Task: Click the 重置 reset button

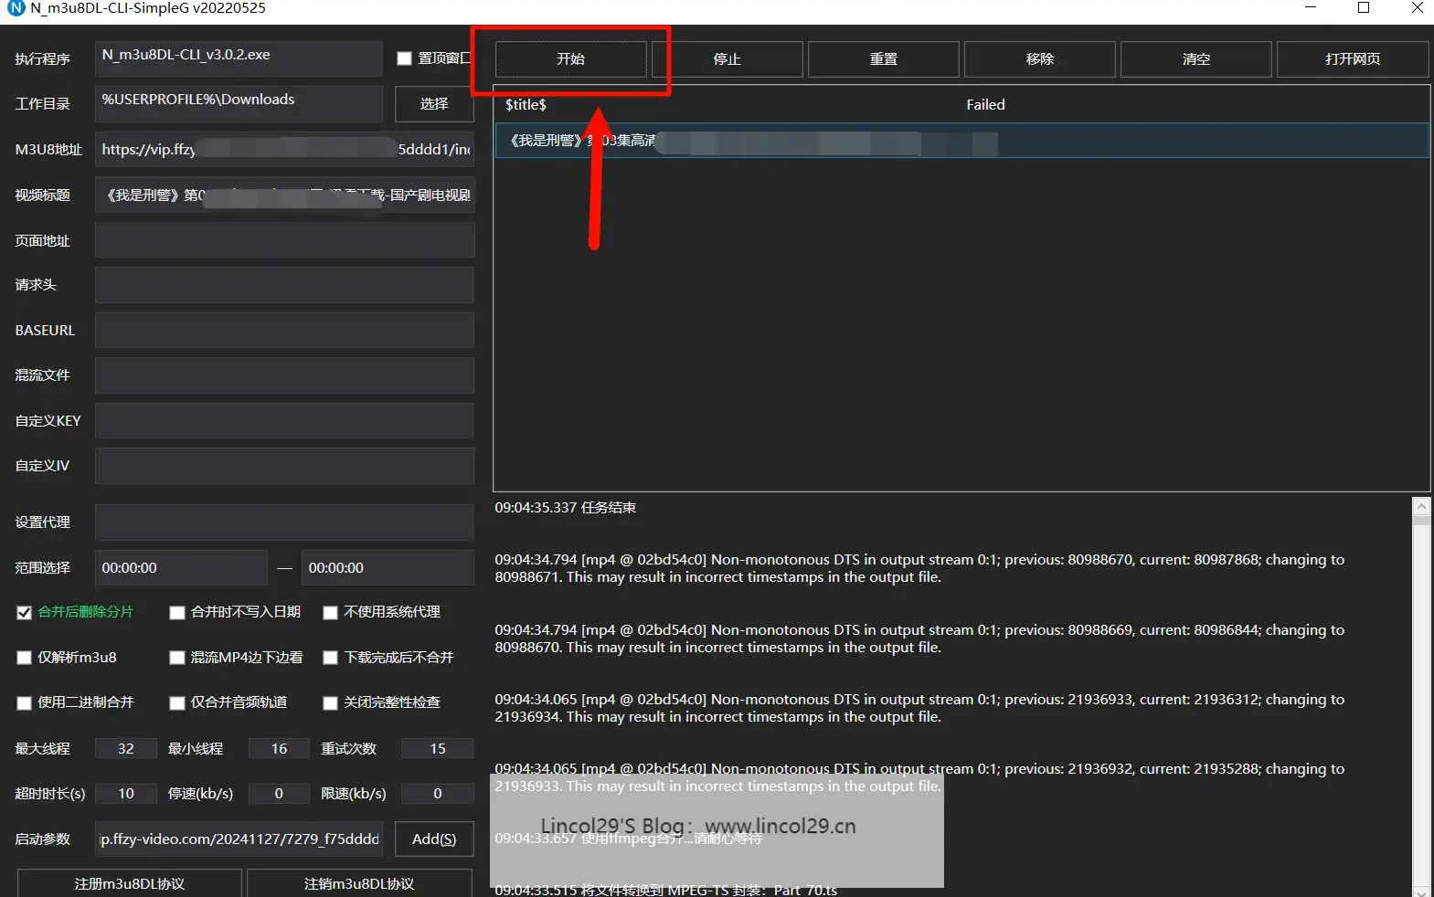Action: (883, 59)
